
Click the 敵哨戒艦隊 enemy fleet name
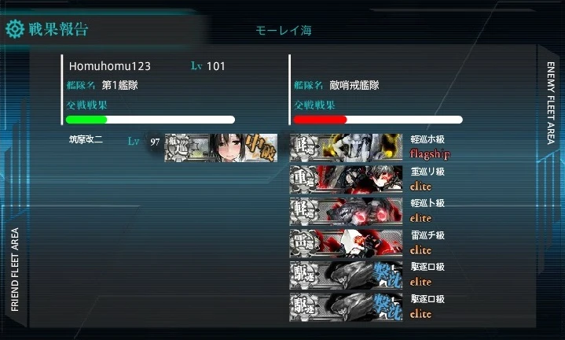point(354,85)
